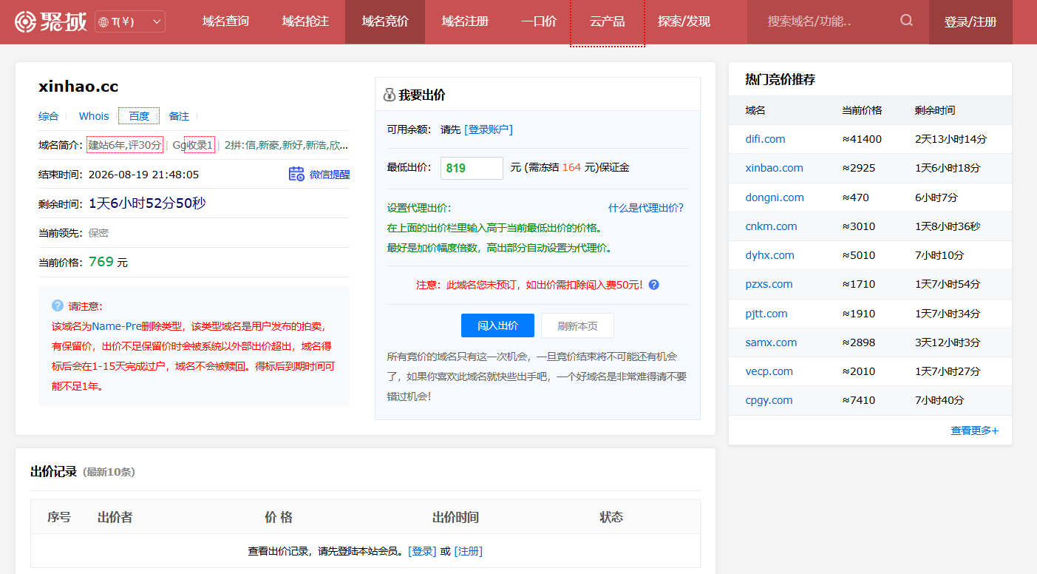Click the 登录/注册 button

coord(970,22)
